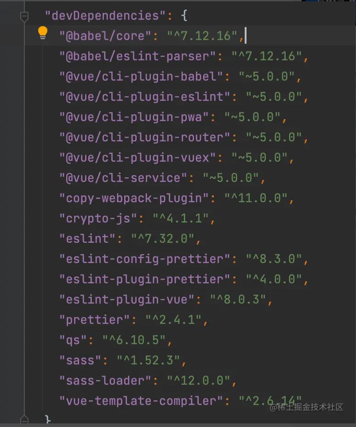Place cursor in "@vue/cli-plugin-vuex" name
356x427 pixels.
[x=138, y=158]
